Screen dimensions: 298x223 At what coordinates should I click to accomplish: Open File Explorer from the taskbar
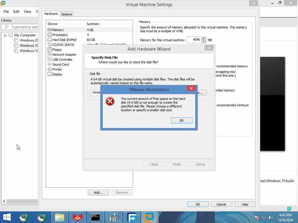(60, 217)
